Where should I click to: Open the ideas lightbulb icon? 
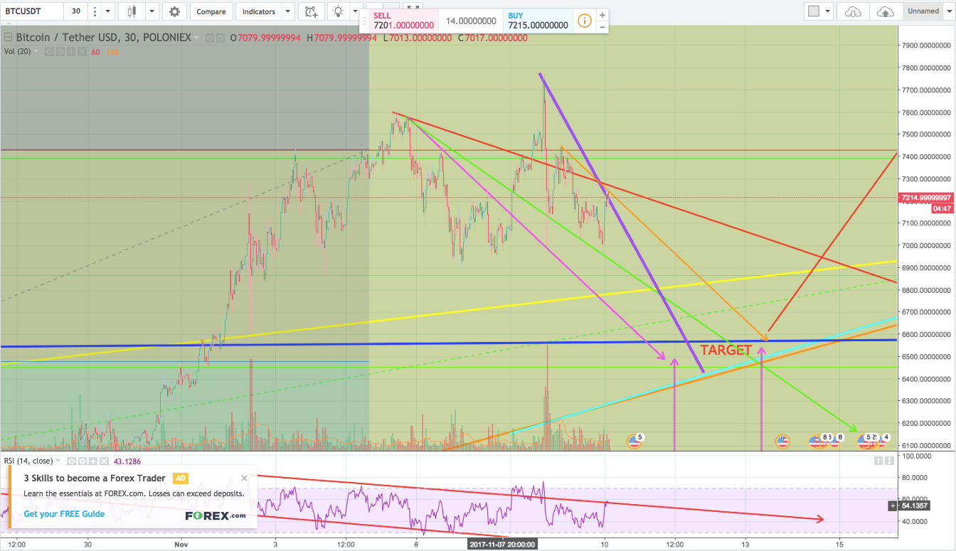tap(338, 11)
